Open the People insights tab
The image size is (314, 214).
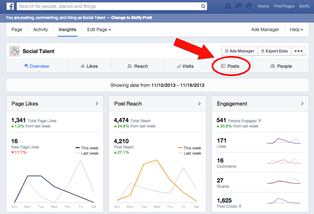tap(281, 66)
